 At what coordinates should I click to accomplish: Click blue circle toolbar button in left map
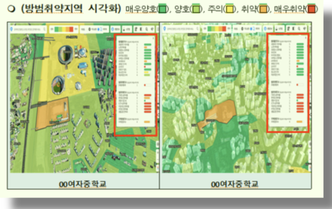tap(113, 29)
